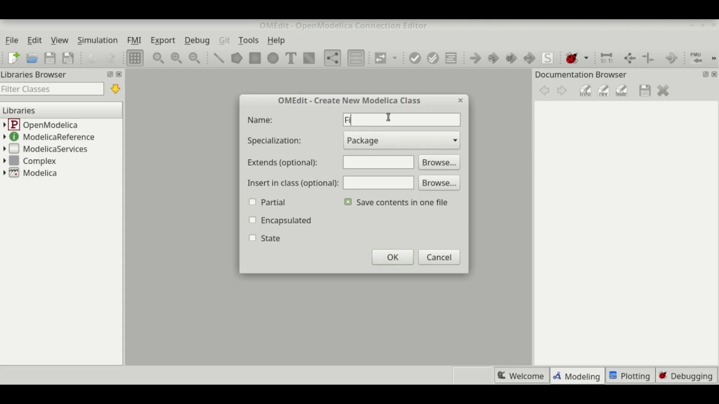The image size is (719, 404).
Task: Click OK in Create New Modelica Class
Action: tap(392, 257)
